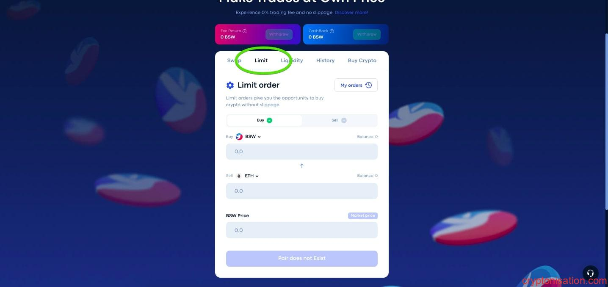Open the Buy Crypto tab

tap(362, 61)
